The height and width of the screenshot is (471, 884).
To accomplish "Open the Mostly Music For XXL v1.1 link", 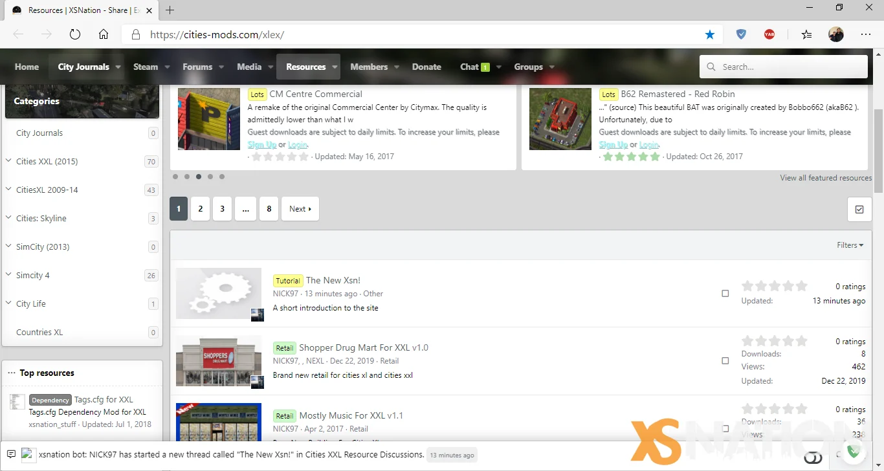I will pos(351,415).
